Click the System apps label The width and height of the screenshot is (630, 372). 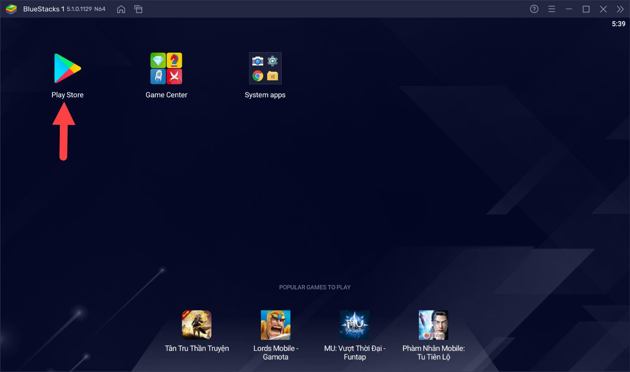pyautogui.click(x=265, y=95)
